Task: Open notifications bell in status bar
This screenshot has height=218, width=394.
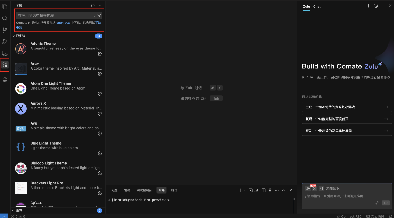Action: coord(391,216)
